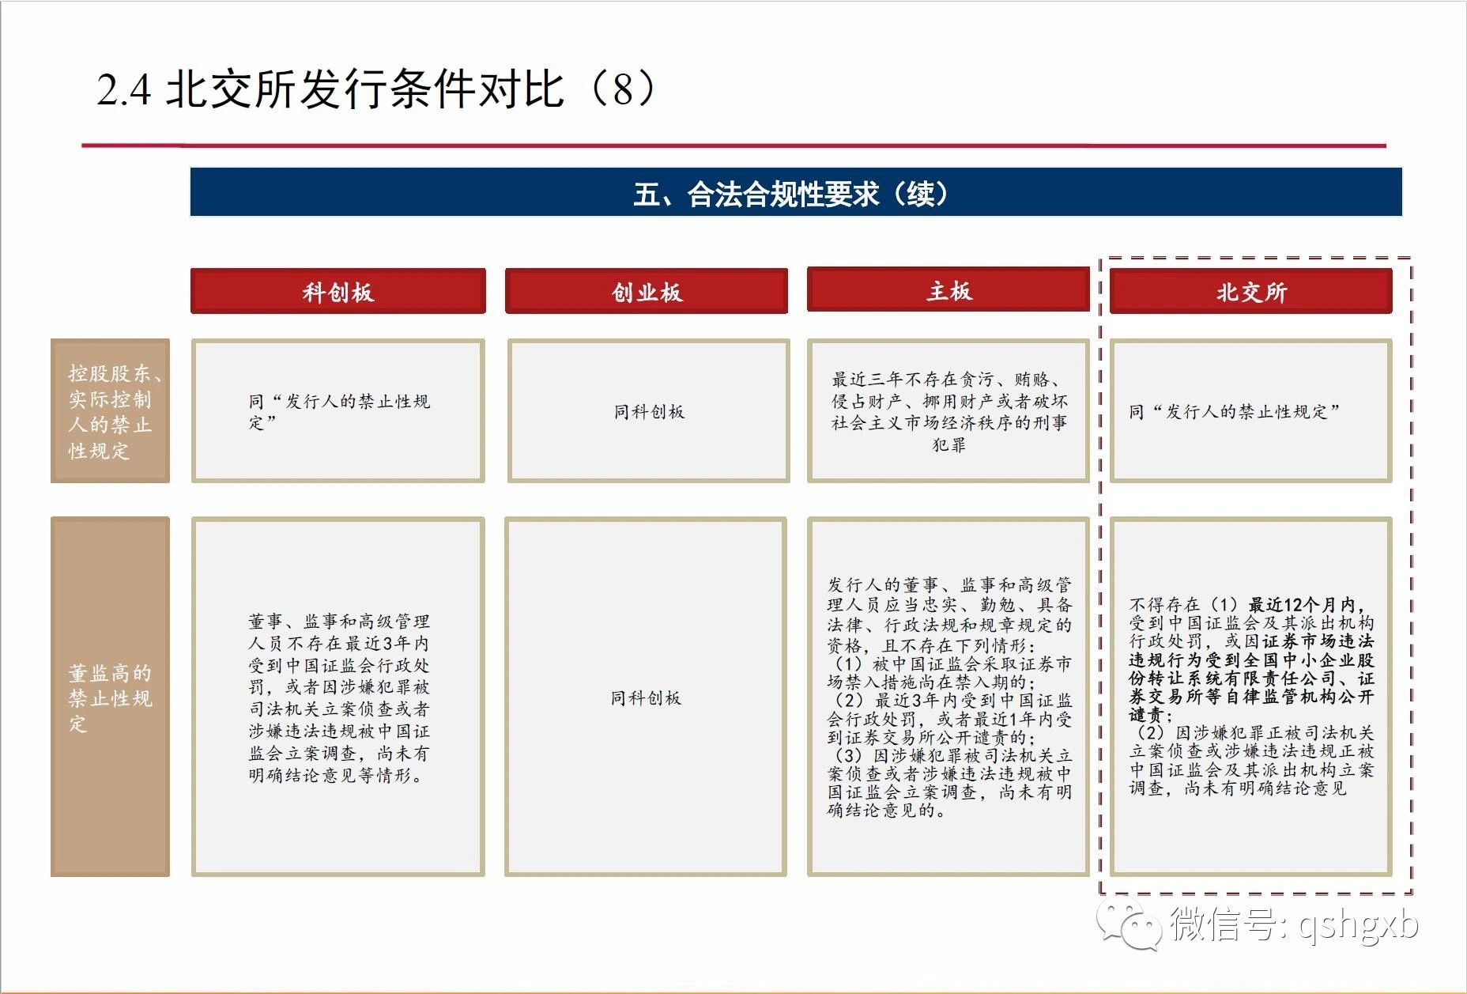Click the 主板 column header
1467x994 pixels.
tap(948, 290)
